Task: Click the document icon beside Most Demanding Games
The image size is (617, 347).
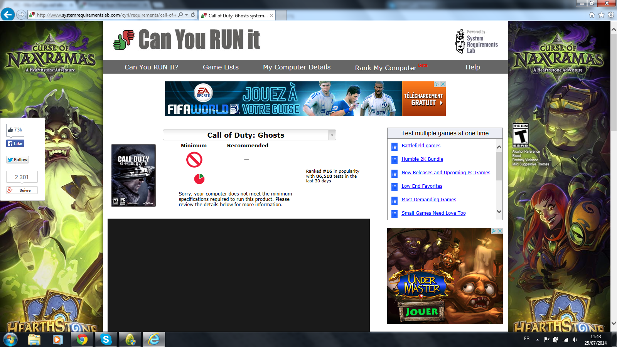Action: pyautogui.click(x=394, y=200)
